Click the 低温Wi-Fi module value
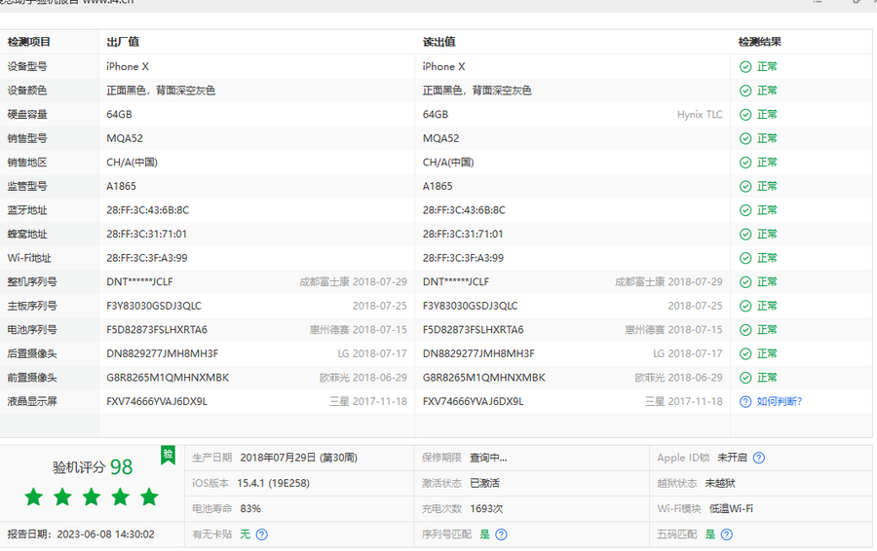The height and width of the screenshot is (551, 877). [x=731, y=509]
